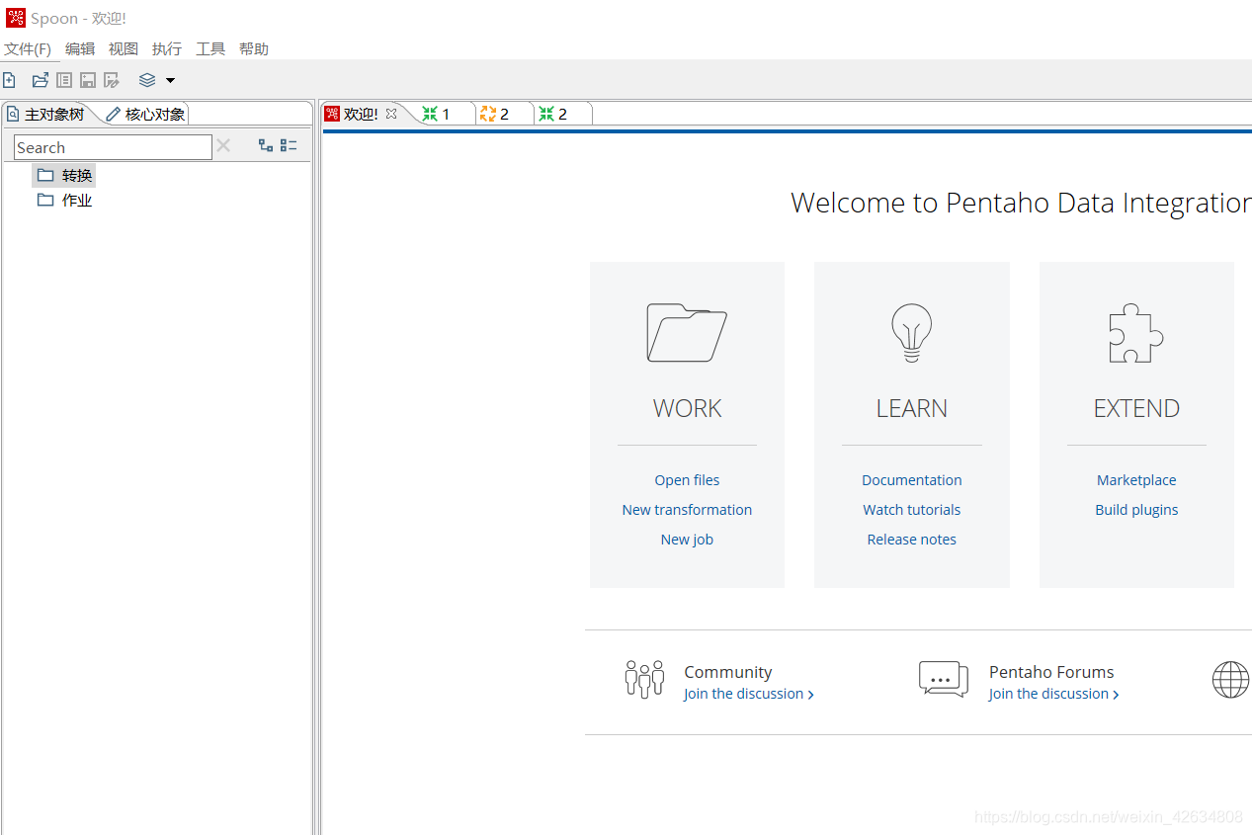Click the New transformation link
The height and width of the screenshot is (835, 1252).
[x=687, y=510]
